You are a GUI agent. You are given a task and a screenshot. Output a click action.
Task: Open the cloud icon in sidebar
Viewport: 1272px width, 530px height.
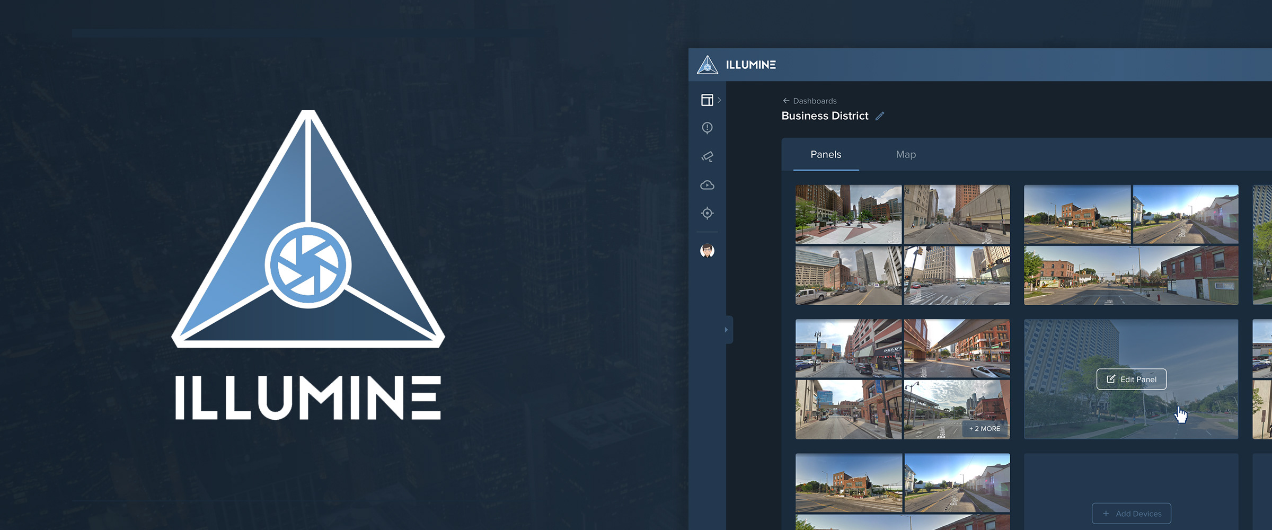(707, 185)
